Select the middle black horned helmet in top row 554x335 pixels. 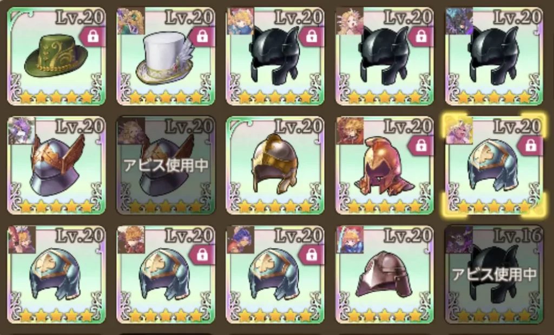[385, 56]
